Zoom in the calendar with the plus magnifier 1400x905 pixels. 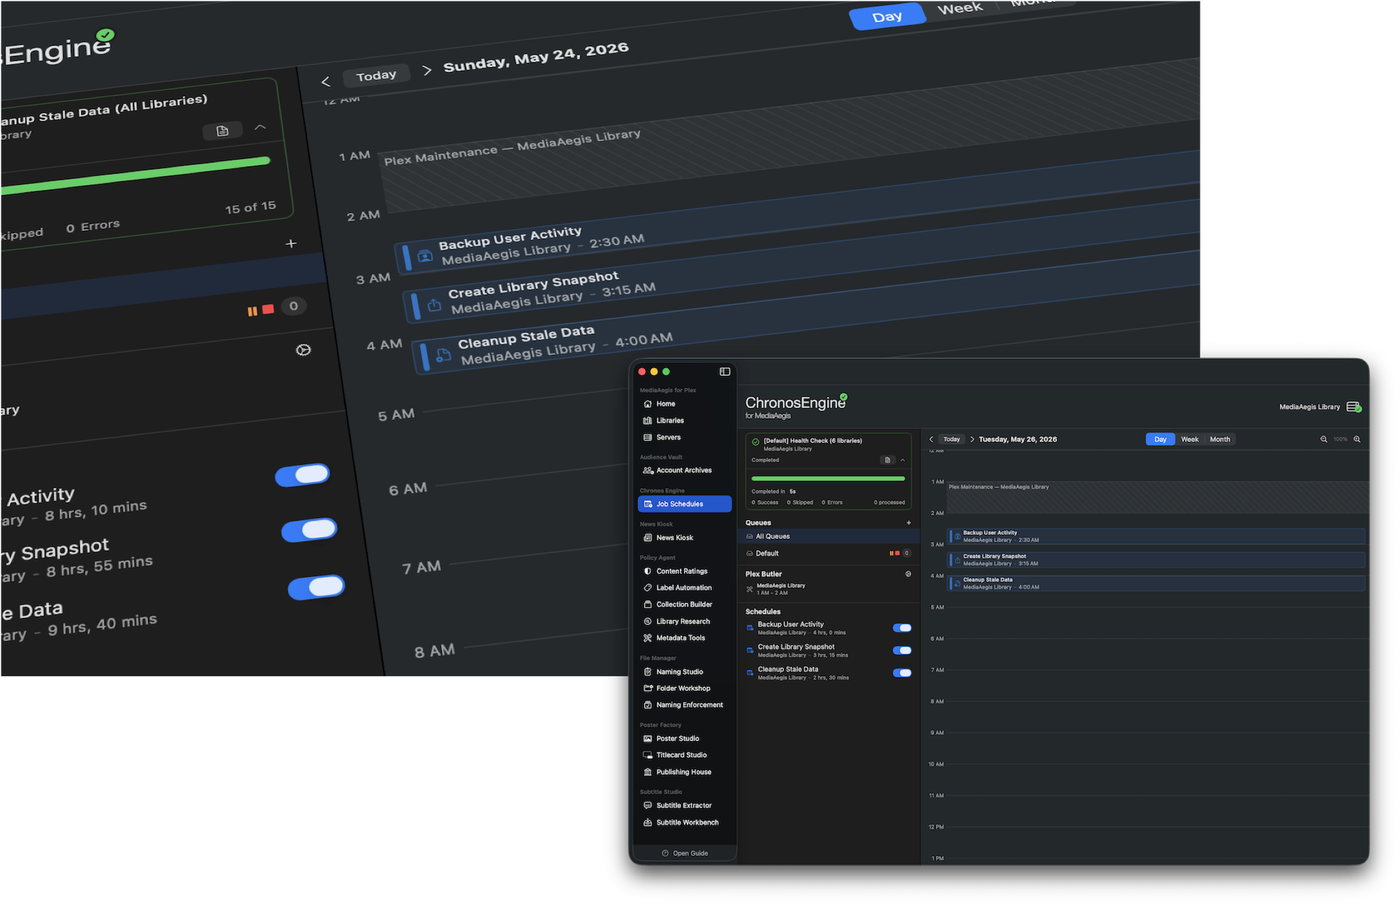click(x=1357, y=440)
